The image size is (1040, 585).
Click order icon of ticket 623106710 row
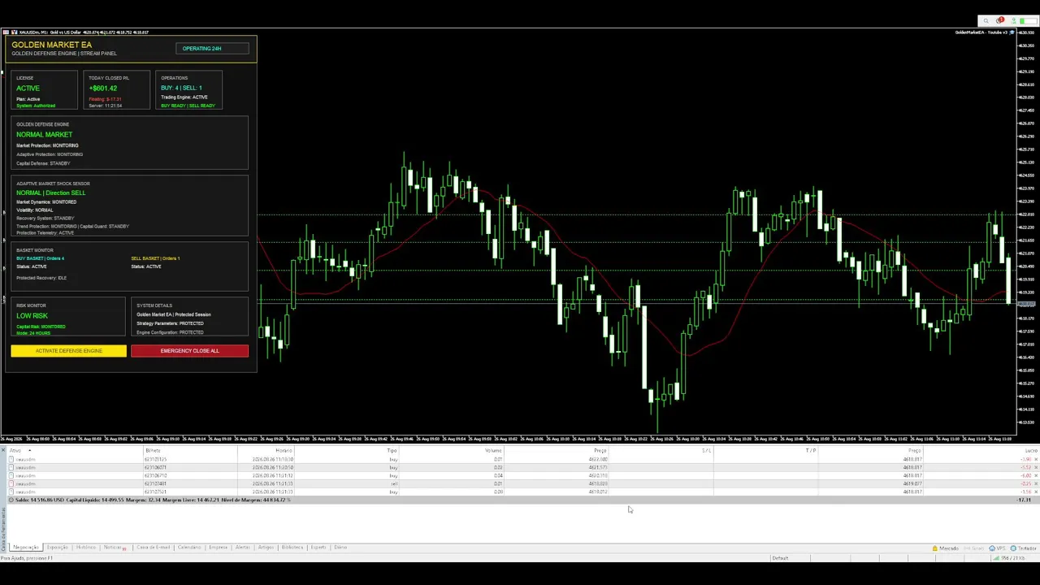[11, 476]
